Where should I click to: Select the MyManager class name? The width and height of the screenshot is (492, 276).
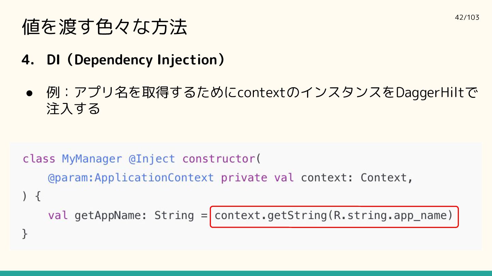pyautogui.click(x=92, y=159)
